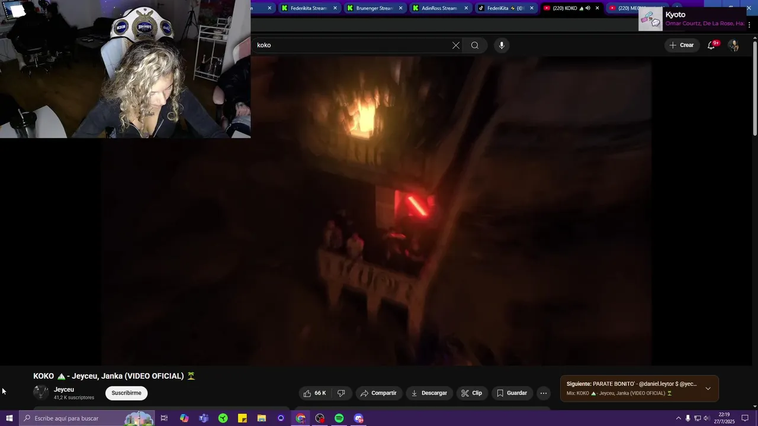Close the FederiKita TikTok tab
This screenshot has width=758, height=426.
pyautogui.click(x=532, y=8)
